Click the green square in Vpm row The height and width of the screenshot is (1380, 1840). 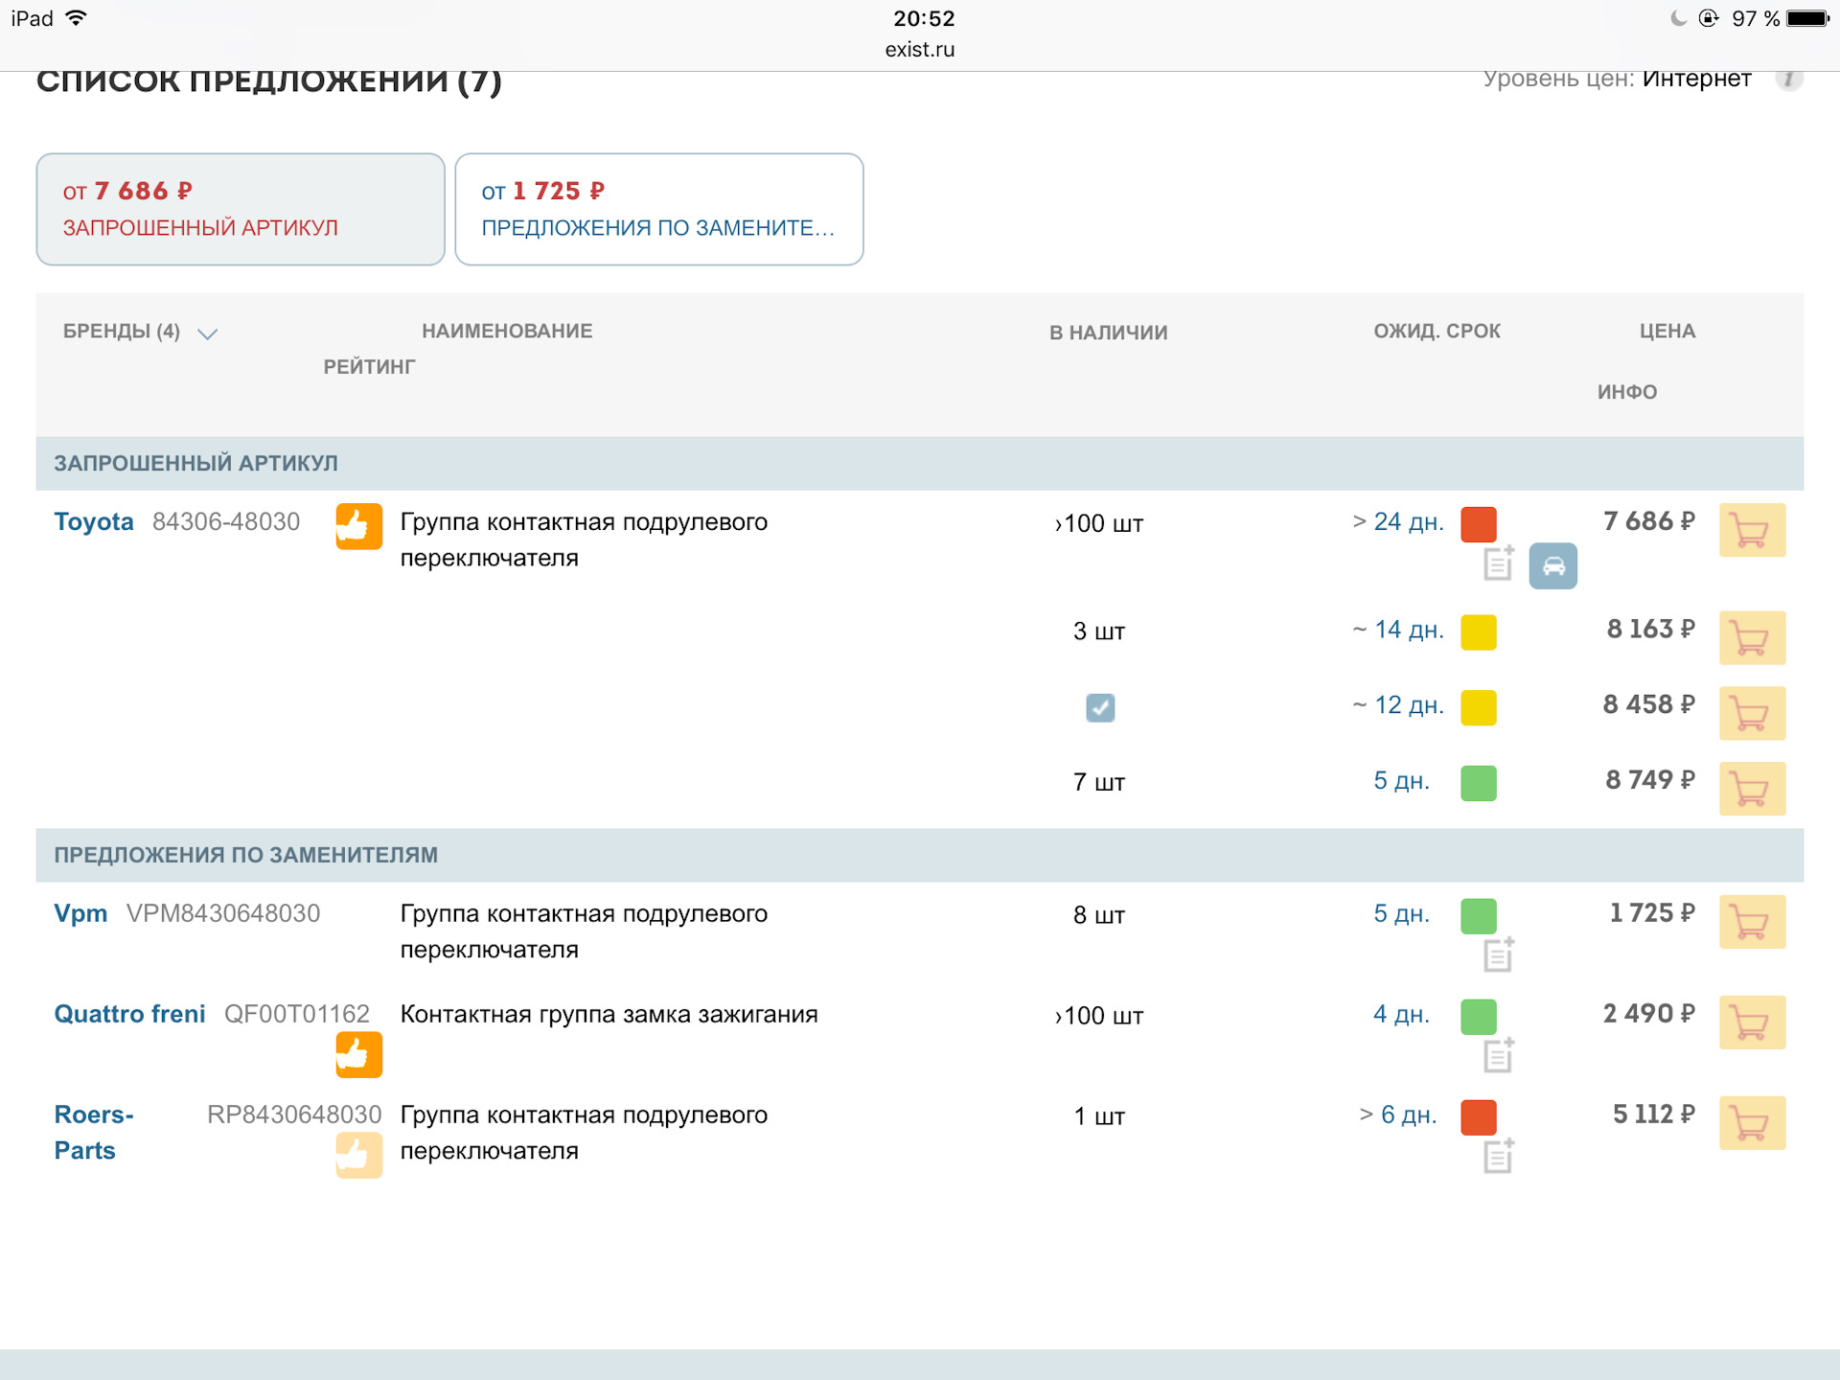tap(1479, 916)
